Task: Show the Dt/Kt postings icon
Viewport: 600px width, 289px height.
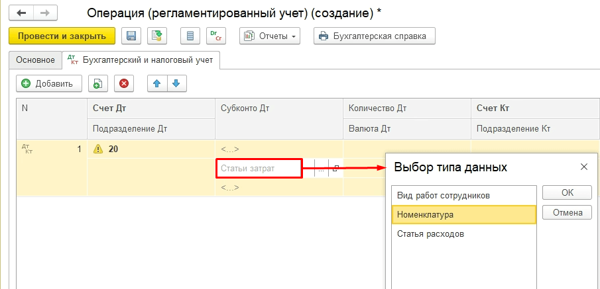Action: click(215, 36)
